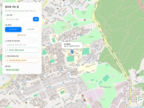
Task: Close the 신구대학교 map popup
Action: pyautogui.click(x=81, y=43)
